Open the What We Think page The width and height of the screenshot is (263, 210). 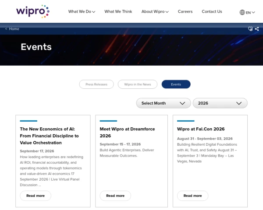click(x=118, y=11)
